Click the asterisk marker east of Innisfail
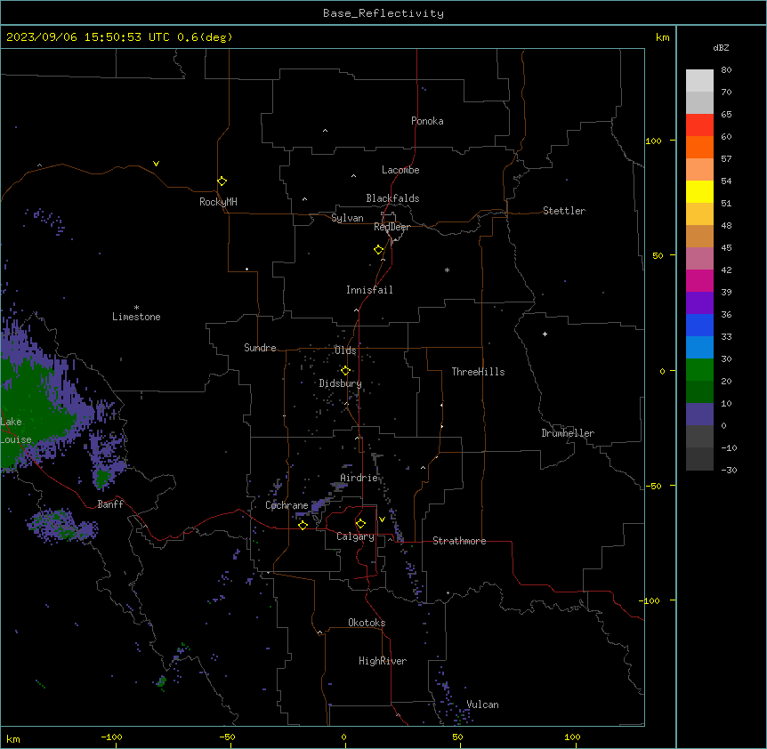This screenshot has height=749, width=767. pyautogui.click(x=447, y=270)
